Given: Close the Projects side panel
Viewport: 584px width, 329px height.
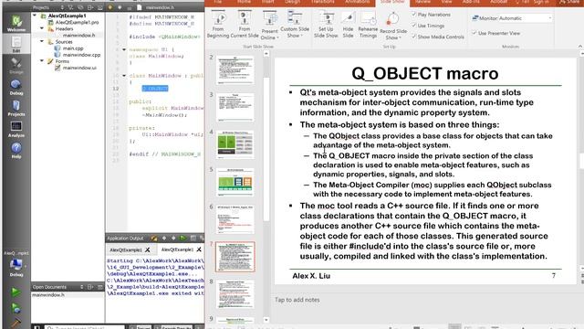Looking at the screenshot, I should (x=99, y=7).
